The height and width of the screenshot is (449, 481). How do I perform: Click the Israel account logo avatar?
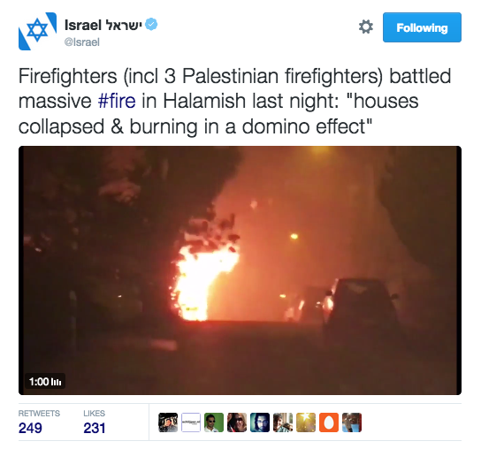[37, 31]
